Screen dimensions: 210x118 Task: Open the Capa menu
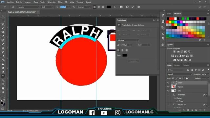coord(35,2)
